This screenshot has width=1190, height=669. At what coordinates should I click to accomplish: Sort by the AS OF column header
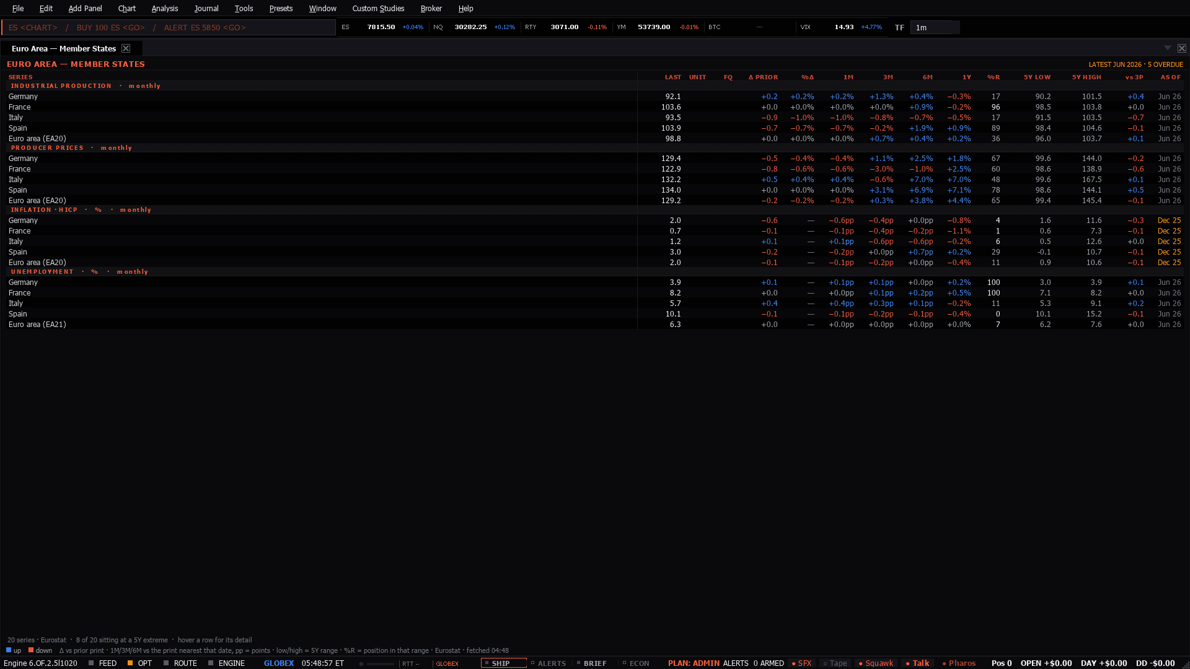(x=1170, y=77)
